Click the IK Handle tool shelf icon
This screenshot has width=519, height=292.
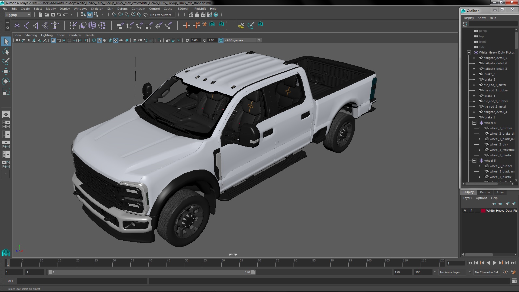point(36,25)
